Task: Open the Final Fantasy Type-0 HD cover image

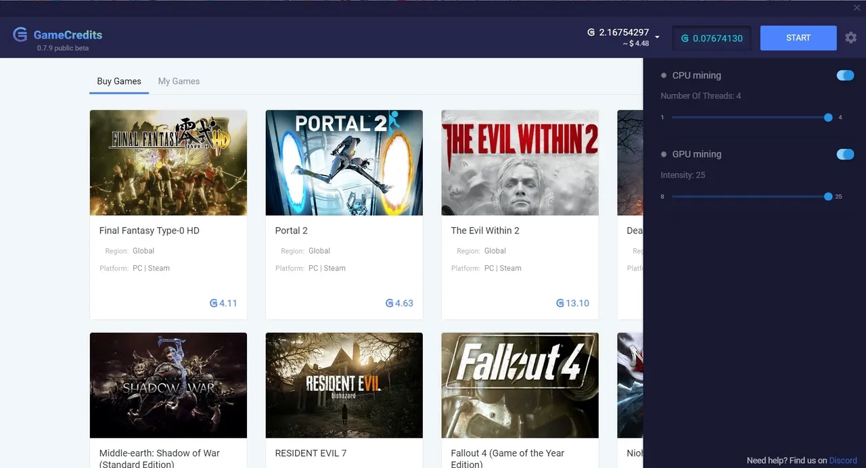Action: 168,163
